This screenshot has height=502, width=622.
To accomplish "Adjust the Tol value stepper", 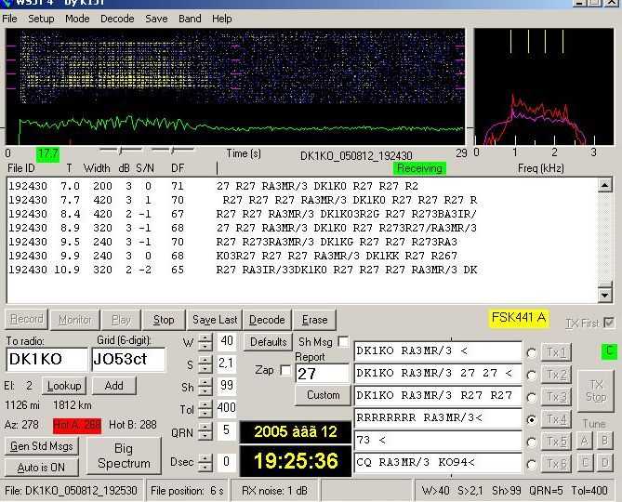I will pyautogui.click(x=205, y=408).
